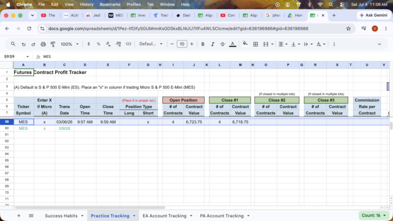
Task: Open the Count: 16 summary dropdown
Action: 373,215
